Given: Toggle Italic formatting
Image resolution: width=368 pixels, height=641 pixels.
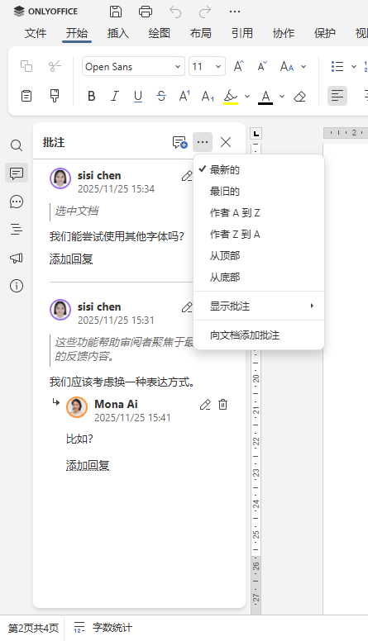Looking at the screenshot, I should tap(115, 96).
